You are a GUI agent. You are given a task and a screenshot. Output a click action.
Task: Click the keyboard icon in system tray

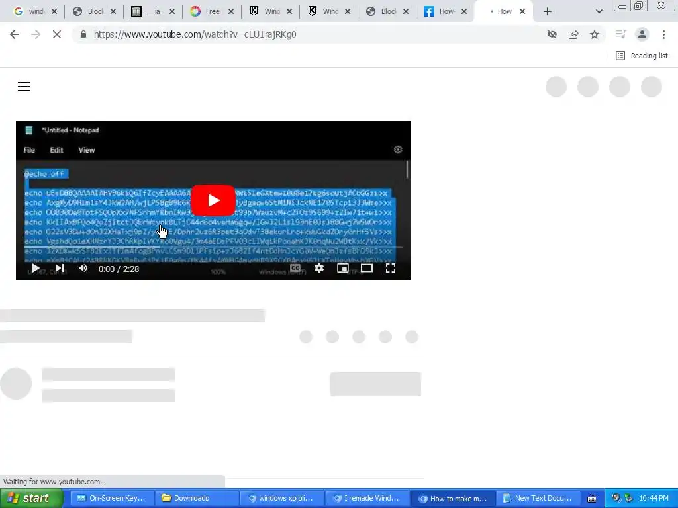(592, 499)
